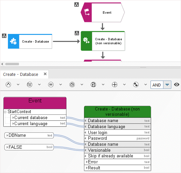Select the first Database name input row

pos(118,121)
